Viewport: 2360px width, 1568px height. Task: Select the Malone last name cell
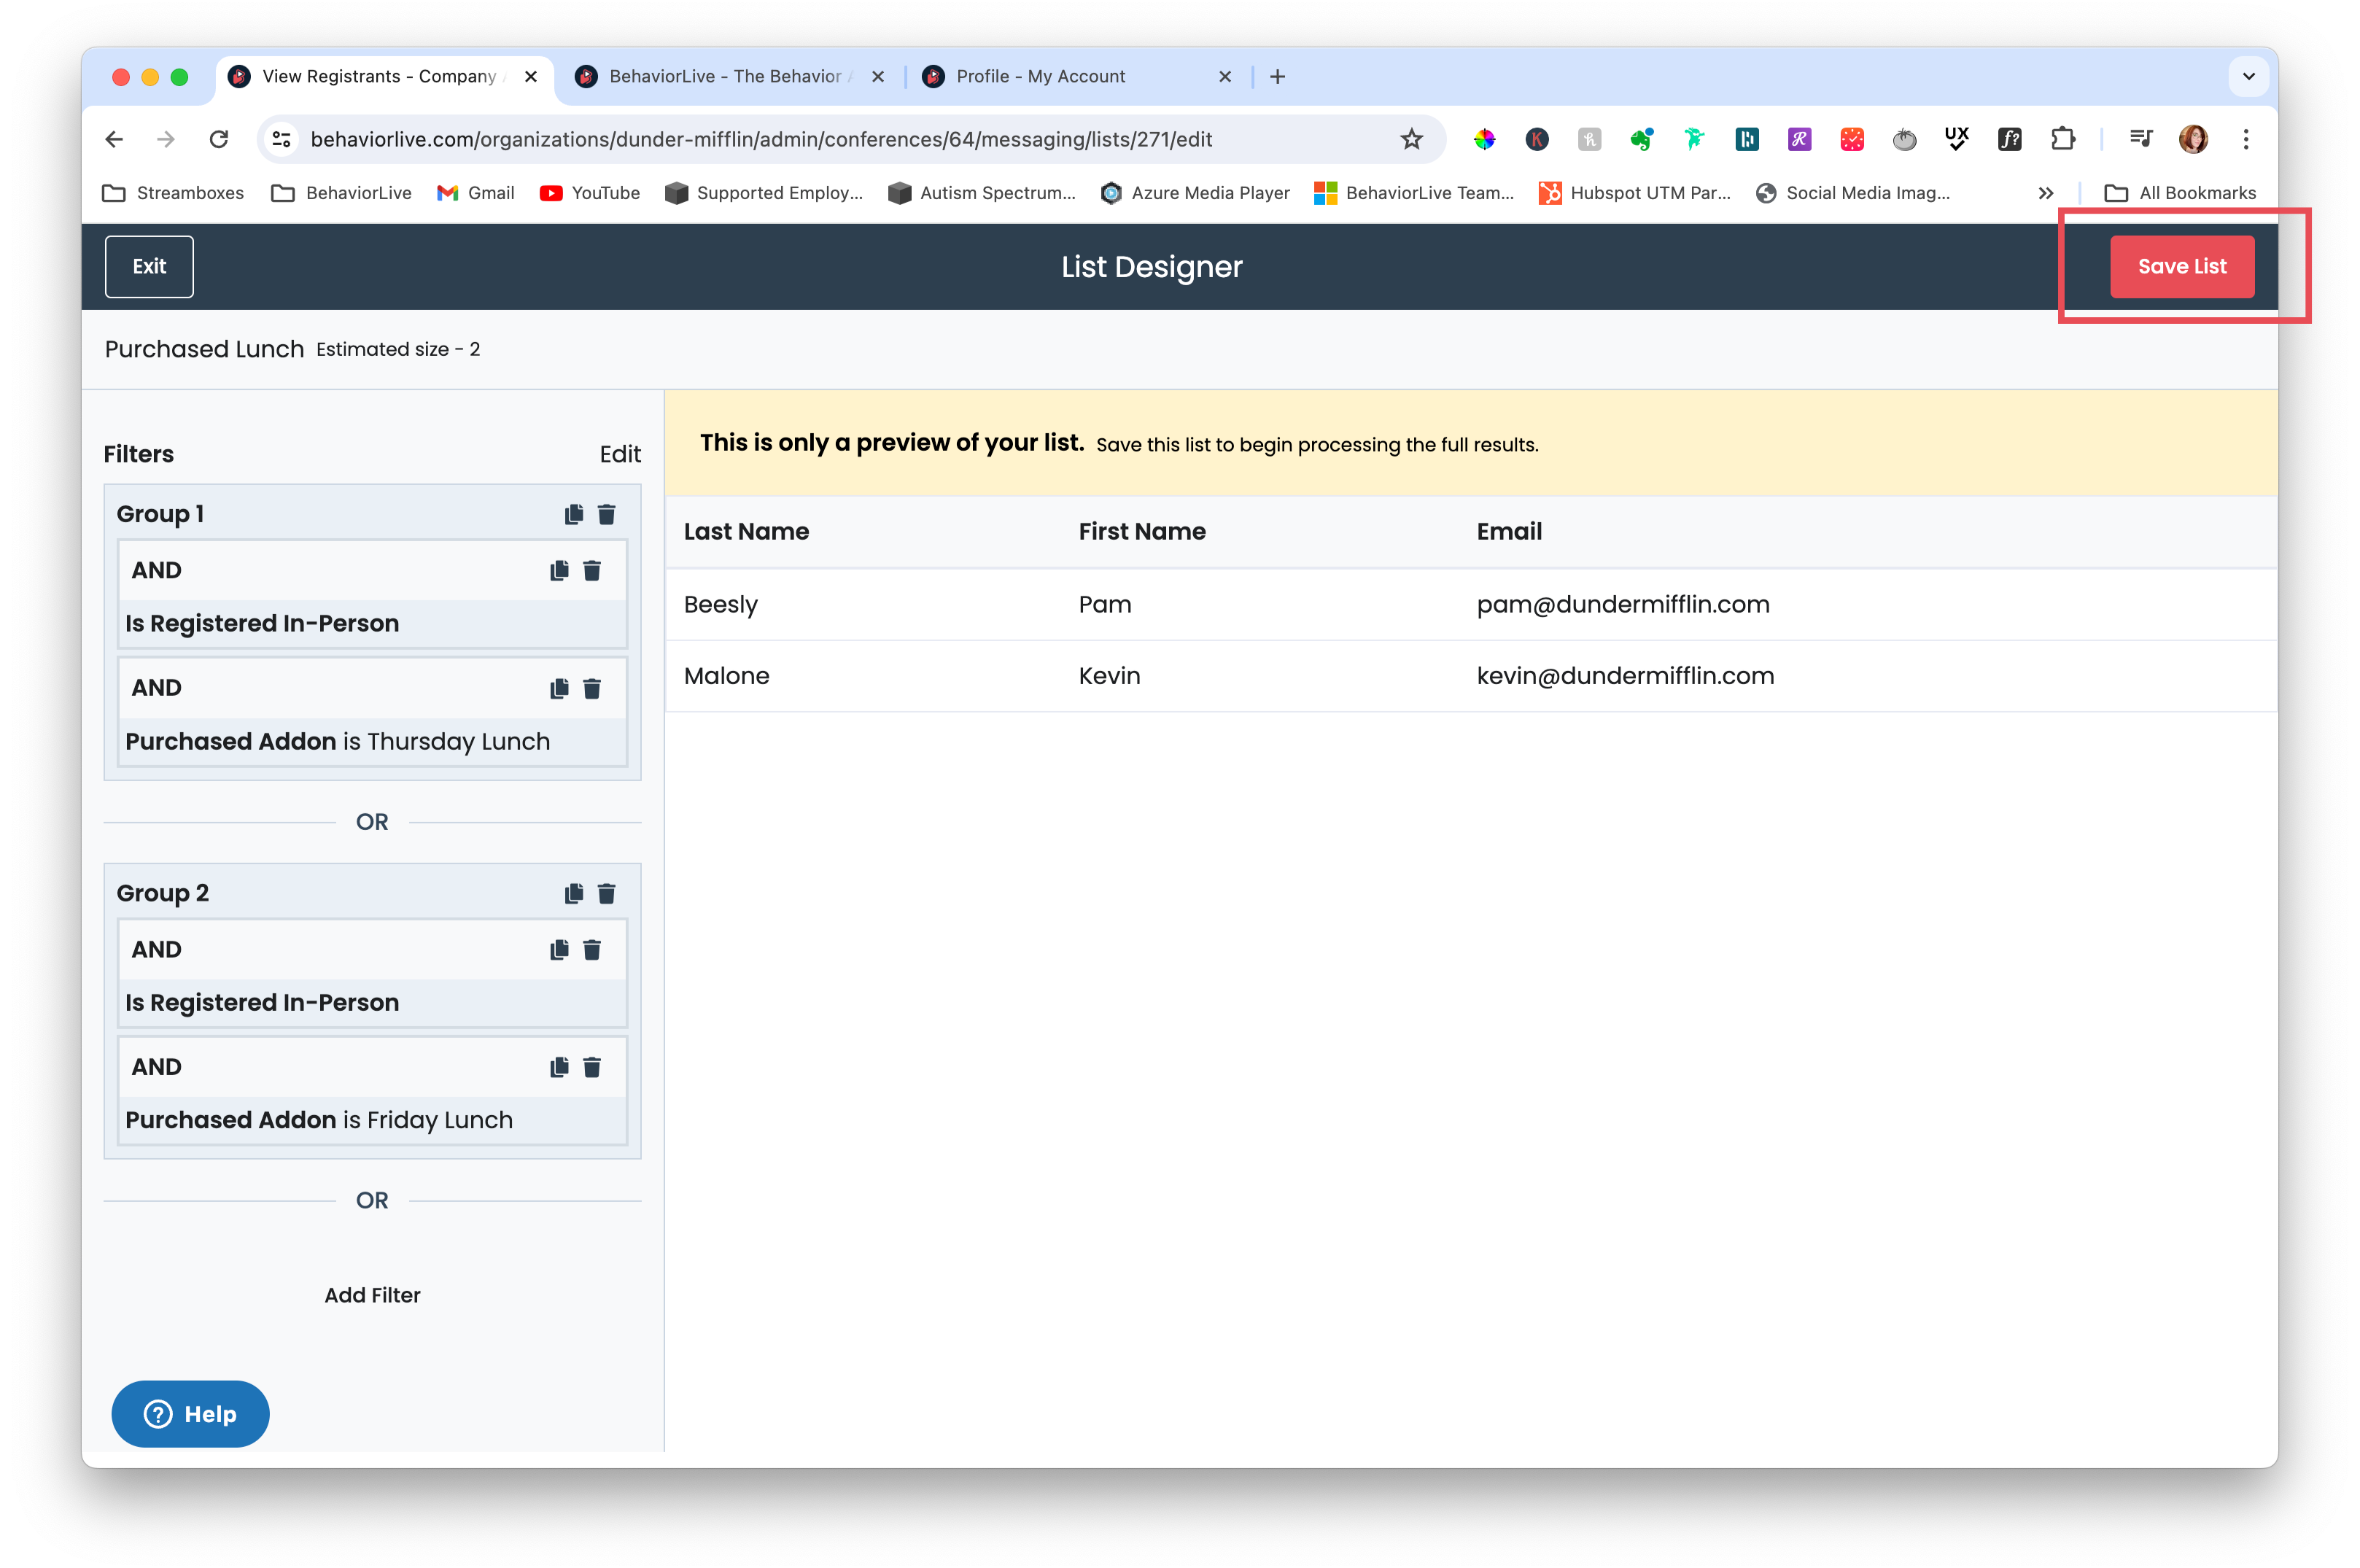pyautogui.click(x=726, y=677)
